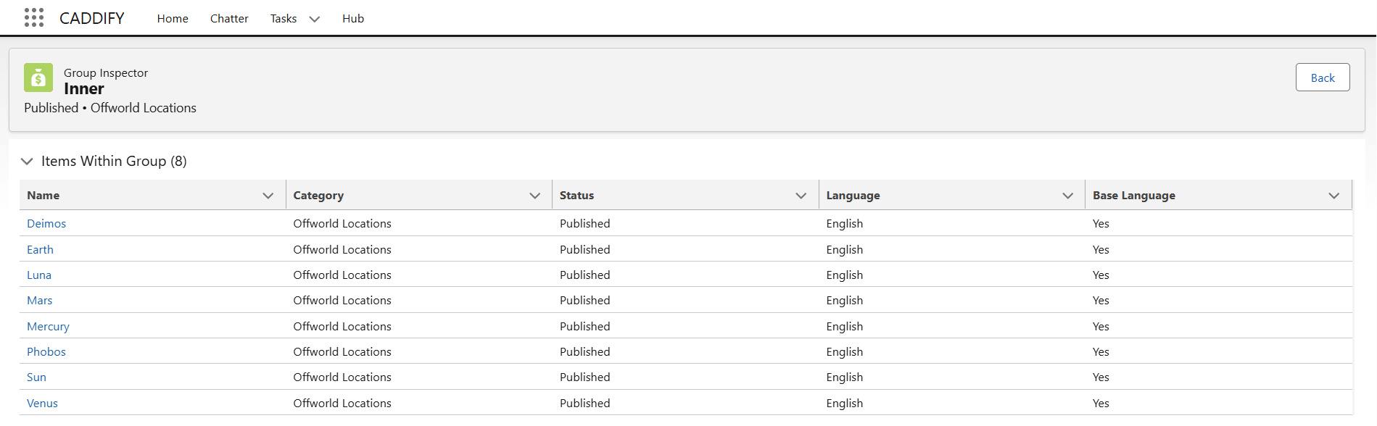Screen dimensions: 1377x426
Task: Open the Phobos item link
Action: [46, 352]
